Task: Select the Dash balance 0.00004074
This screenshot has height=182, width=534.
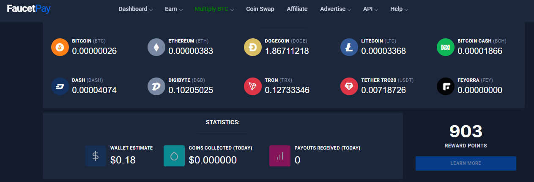Action: pyautogui.click(x=94, y=90)
